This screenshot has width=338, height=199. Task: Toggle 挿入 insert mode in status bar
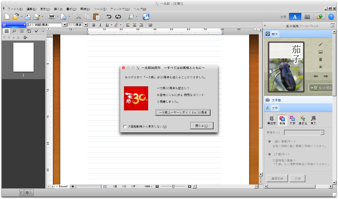[29, 193]
